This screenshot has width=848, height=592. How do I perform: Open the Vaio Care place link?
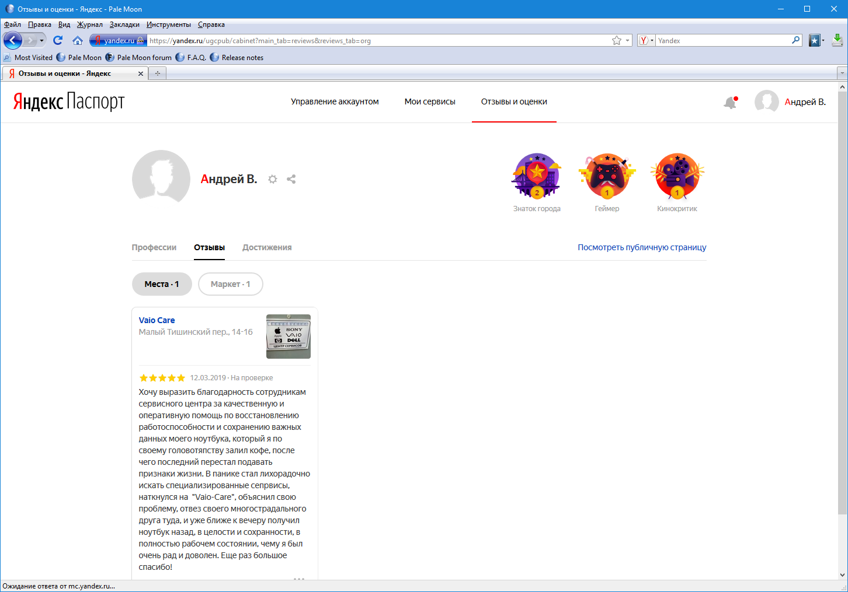coord(157,320)
